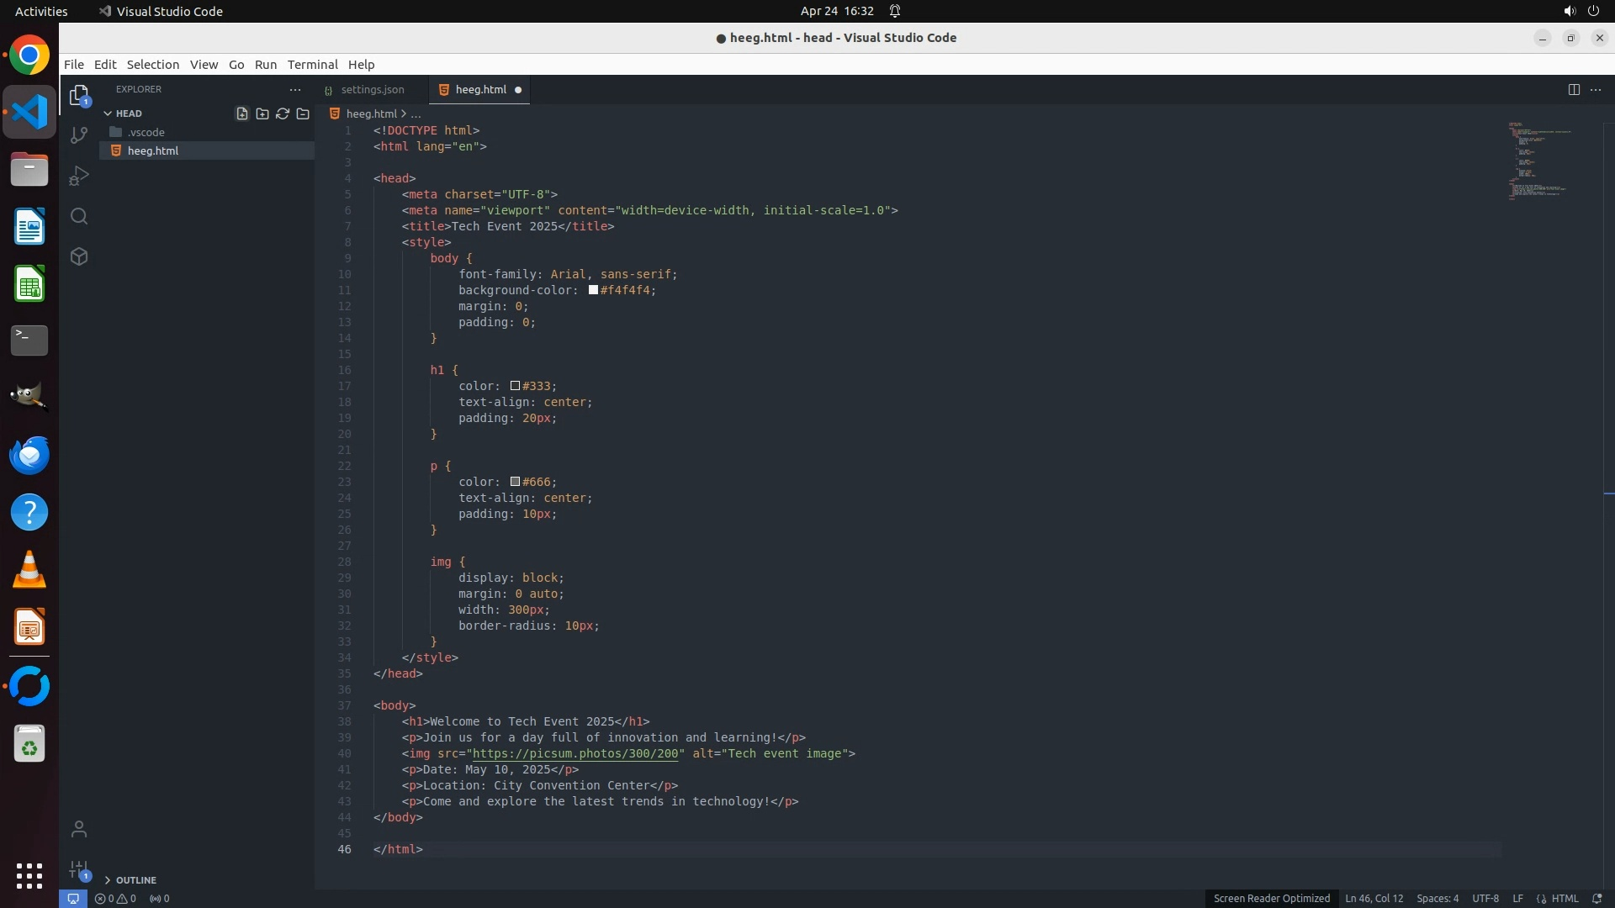Toggle the notifications bell in status bar

pyautogui.click(x=1597, y=898)
